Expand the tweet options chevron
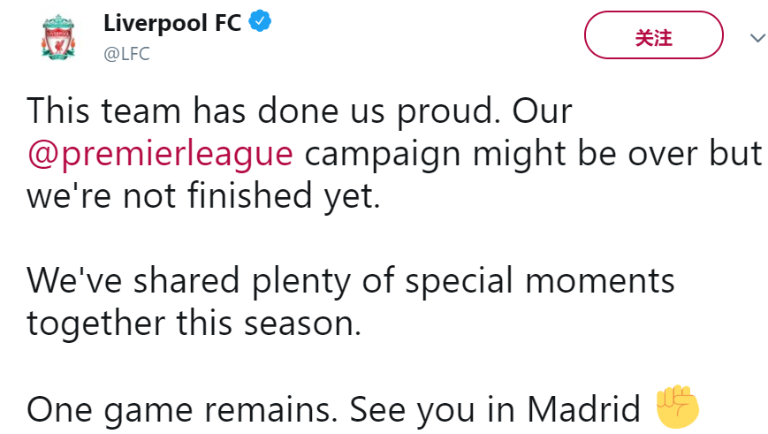 757,38
